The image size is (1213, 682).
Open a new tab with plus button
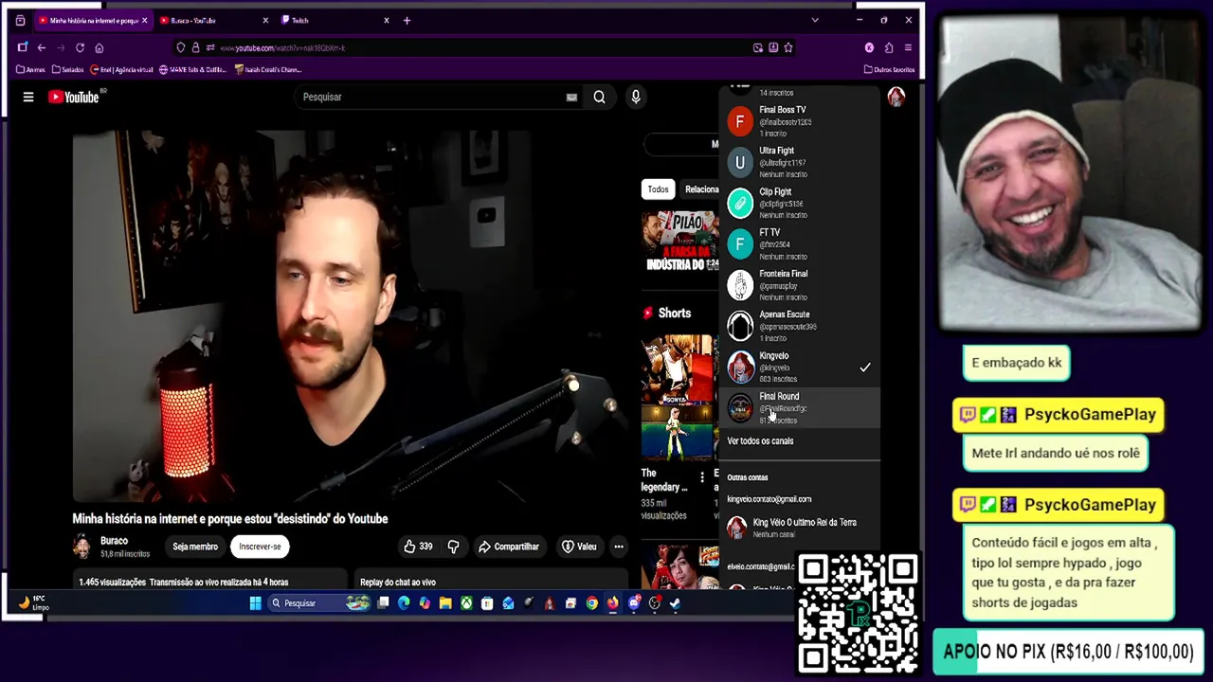pyautogui.click(x=407, y=20)
